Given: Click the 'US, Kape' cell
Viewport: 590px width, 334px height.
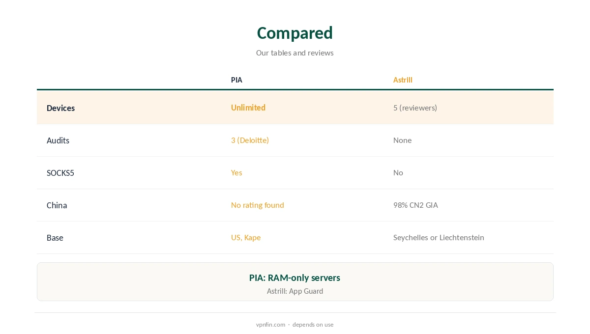Looking at the screenshot, I should pyautogui.click(x=246, y=238).
